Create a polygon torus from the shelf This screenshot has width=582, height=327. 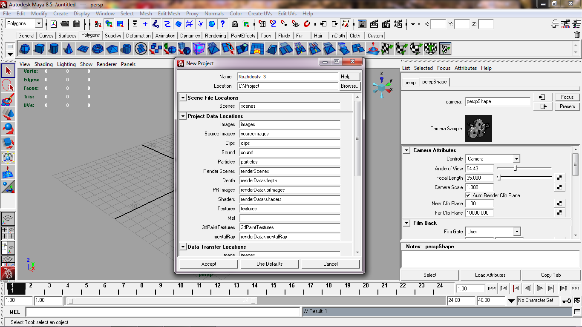[98, 49]
